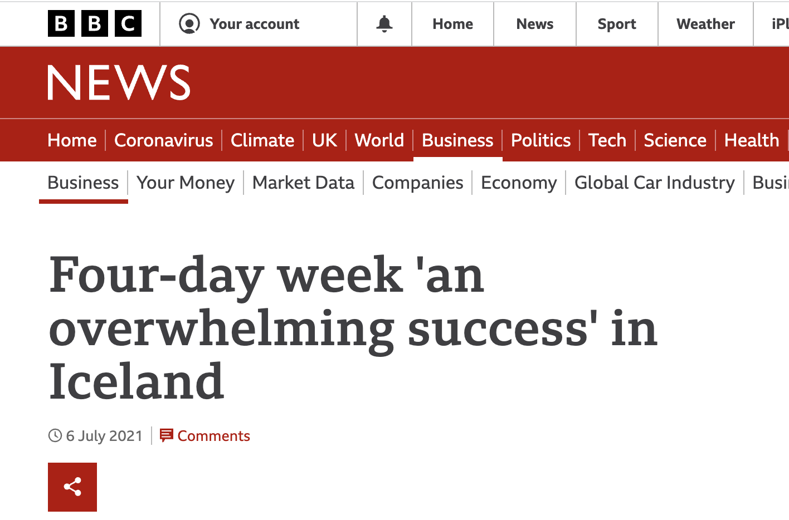Go to Global Car Industry subsection
789x520 pixels.
pos(655,183)
